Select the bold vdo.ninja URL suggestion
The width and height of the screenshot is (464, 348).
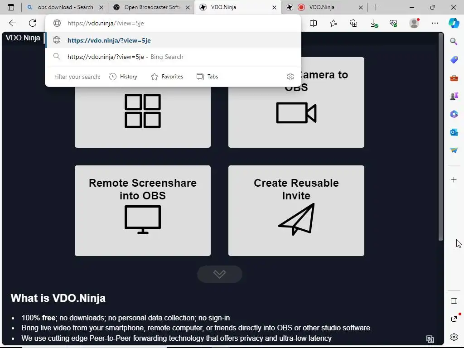coord(174,40)
